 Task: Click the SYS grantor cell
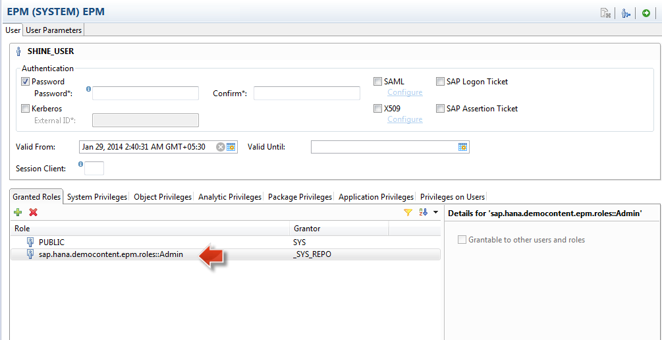pos(299,242)
